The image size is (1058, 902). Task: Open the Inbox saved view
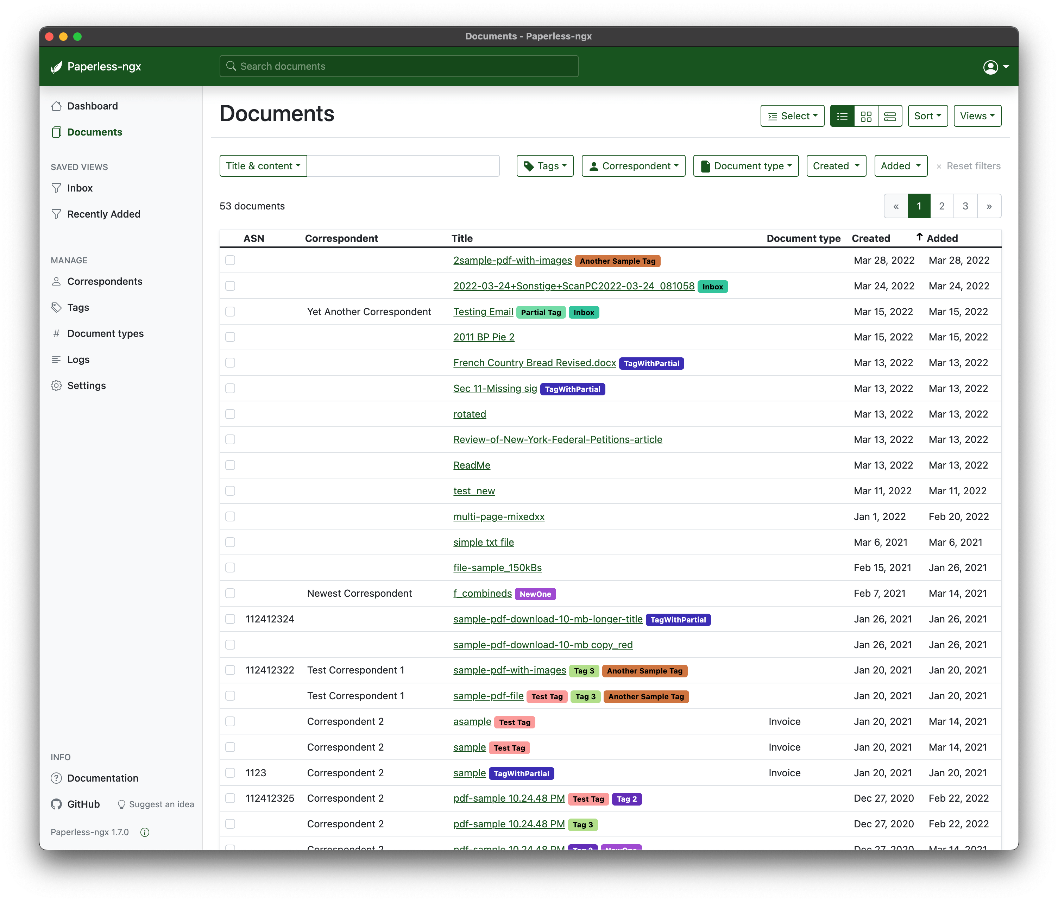(x=80, y=188)
